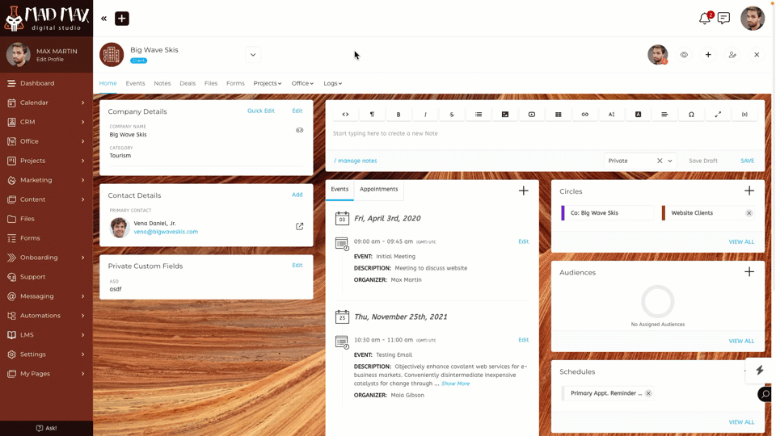
Task: Open manage notes link
Action: click(x=356, y=161)
